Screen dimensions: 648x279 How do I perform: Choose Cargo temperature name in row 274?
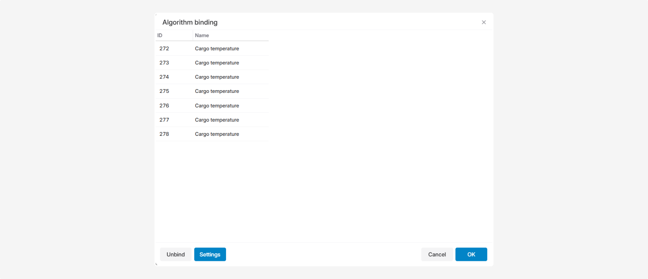(x=217, y=77)
